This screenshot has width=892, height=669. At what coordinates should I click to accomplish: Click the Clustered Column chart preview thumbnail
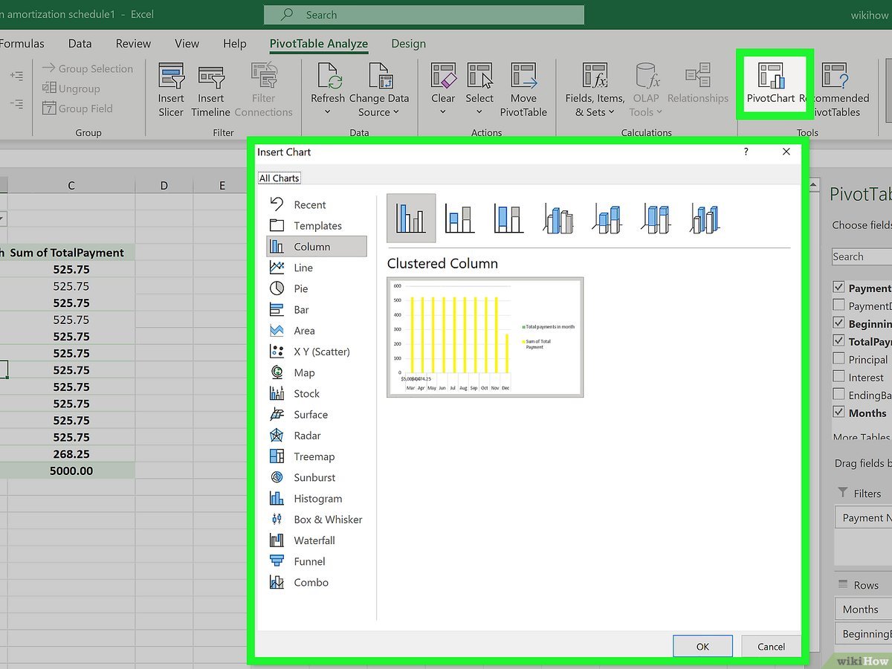pyautogui.click(x=485, y=337)
